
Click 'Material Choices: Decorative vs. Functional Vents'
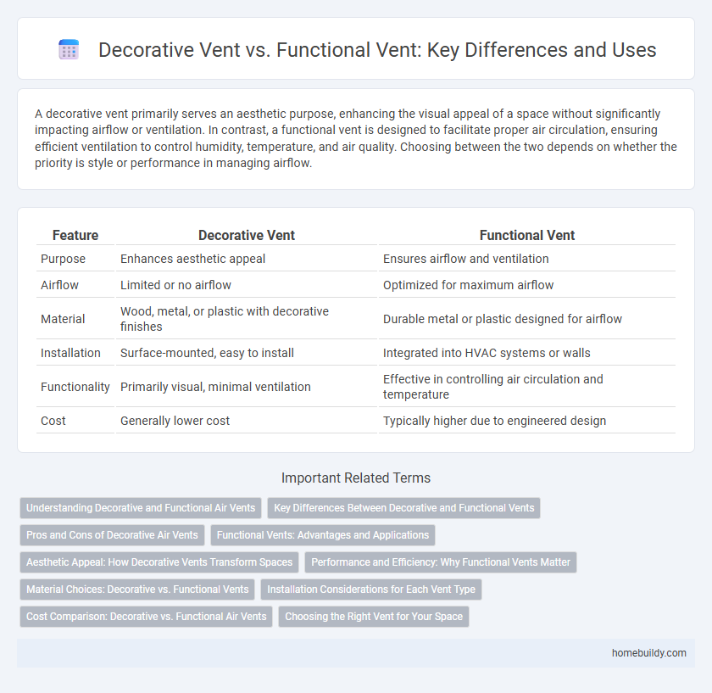click(137, 589)
